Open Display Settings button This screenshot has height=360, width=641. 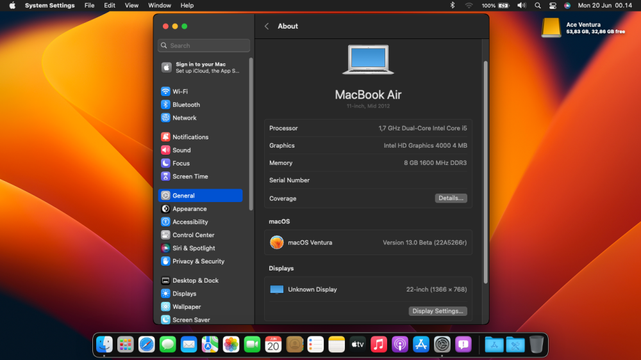[437, 311]
